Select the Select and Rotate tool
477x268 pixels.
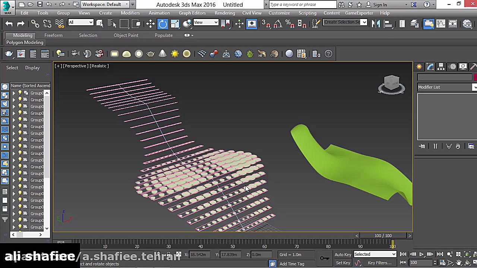(x=163, y=24)
